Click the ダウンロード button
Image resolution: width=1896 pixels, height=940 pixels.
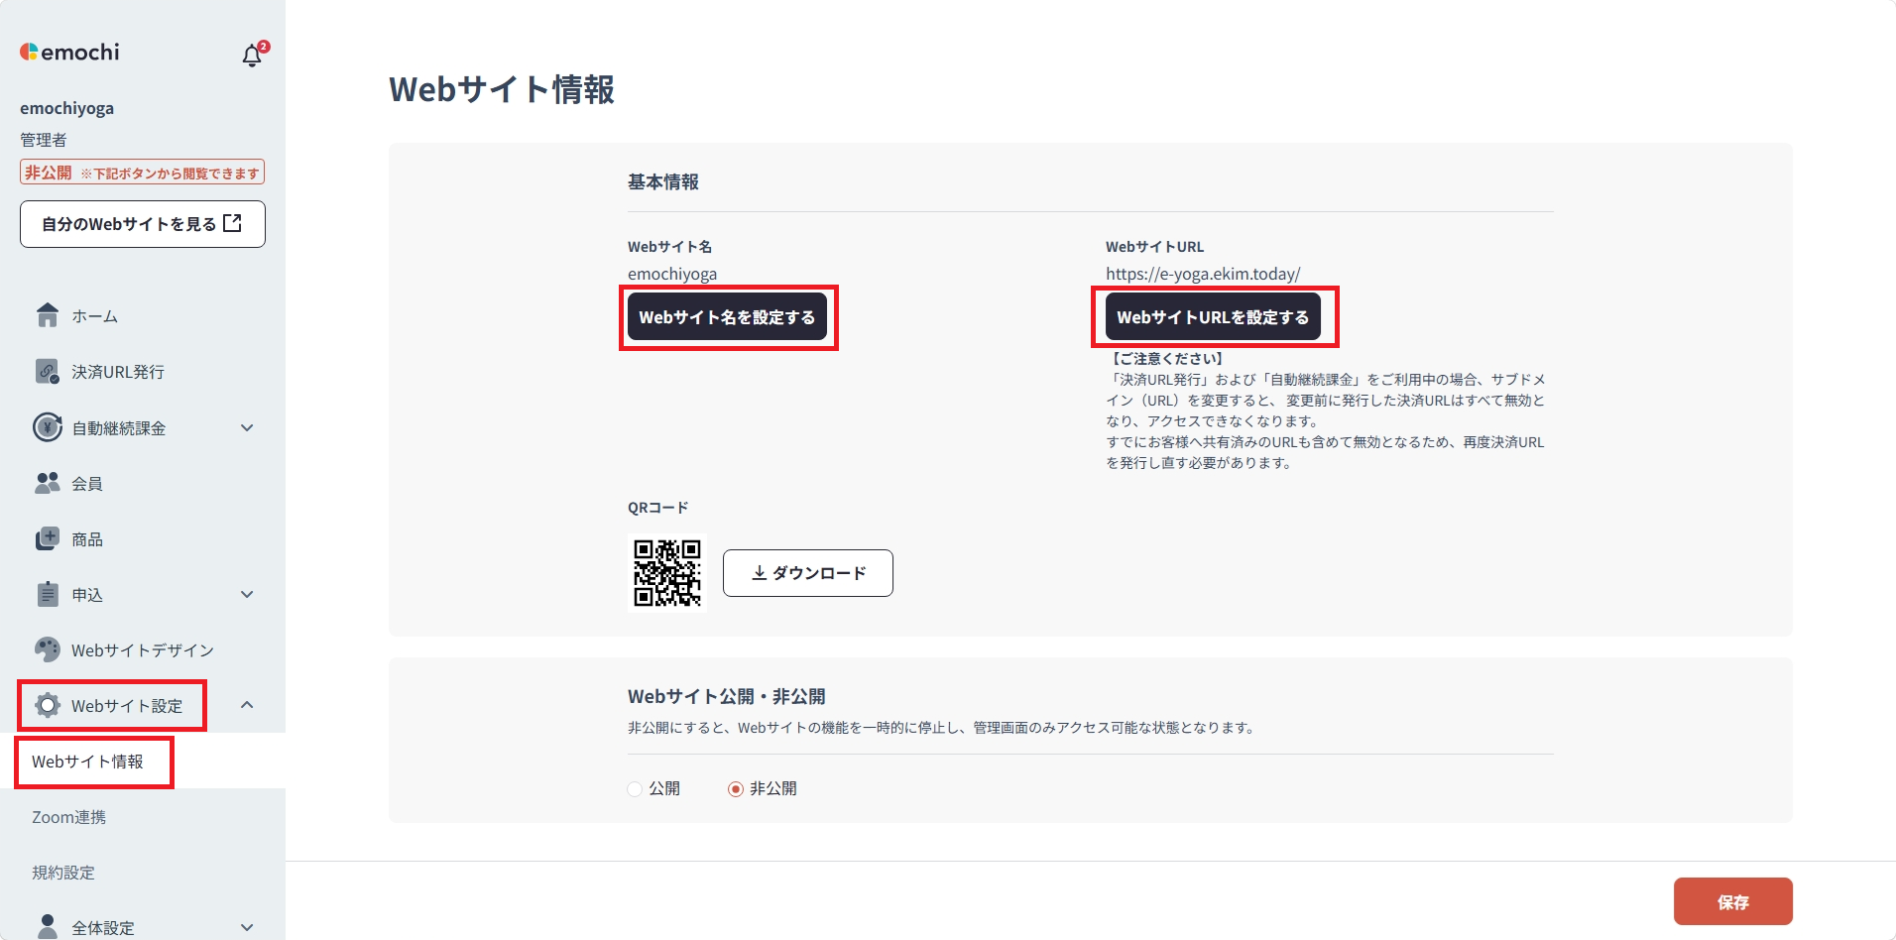(808, 573)
